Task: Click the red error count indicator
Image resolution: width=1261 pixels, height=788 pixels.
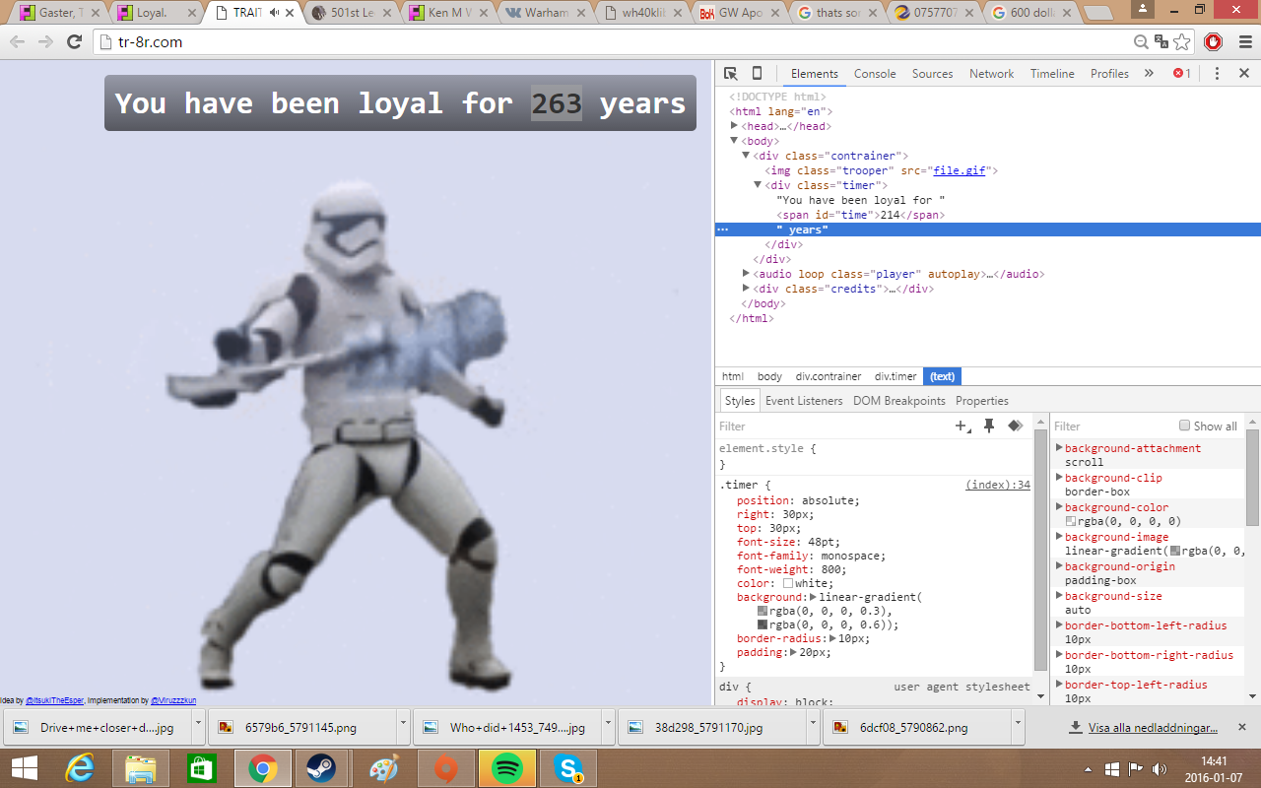Action: [1181, 74]
